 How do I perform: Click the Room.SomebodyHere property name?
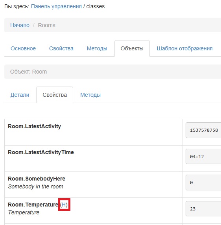coord(37,179)
